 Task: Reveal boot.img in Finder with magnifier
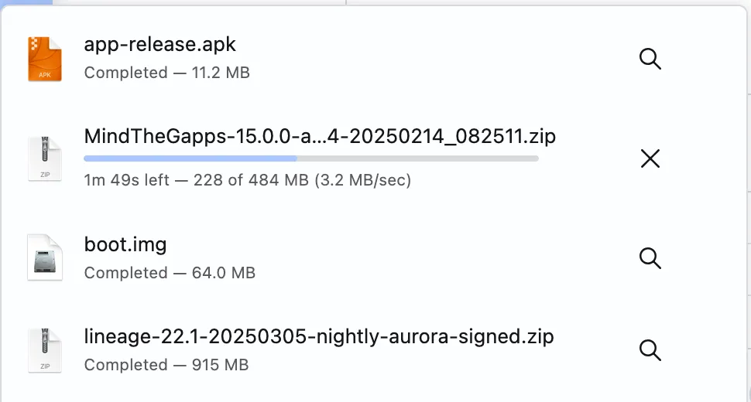650,258
